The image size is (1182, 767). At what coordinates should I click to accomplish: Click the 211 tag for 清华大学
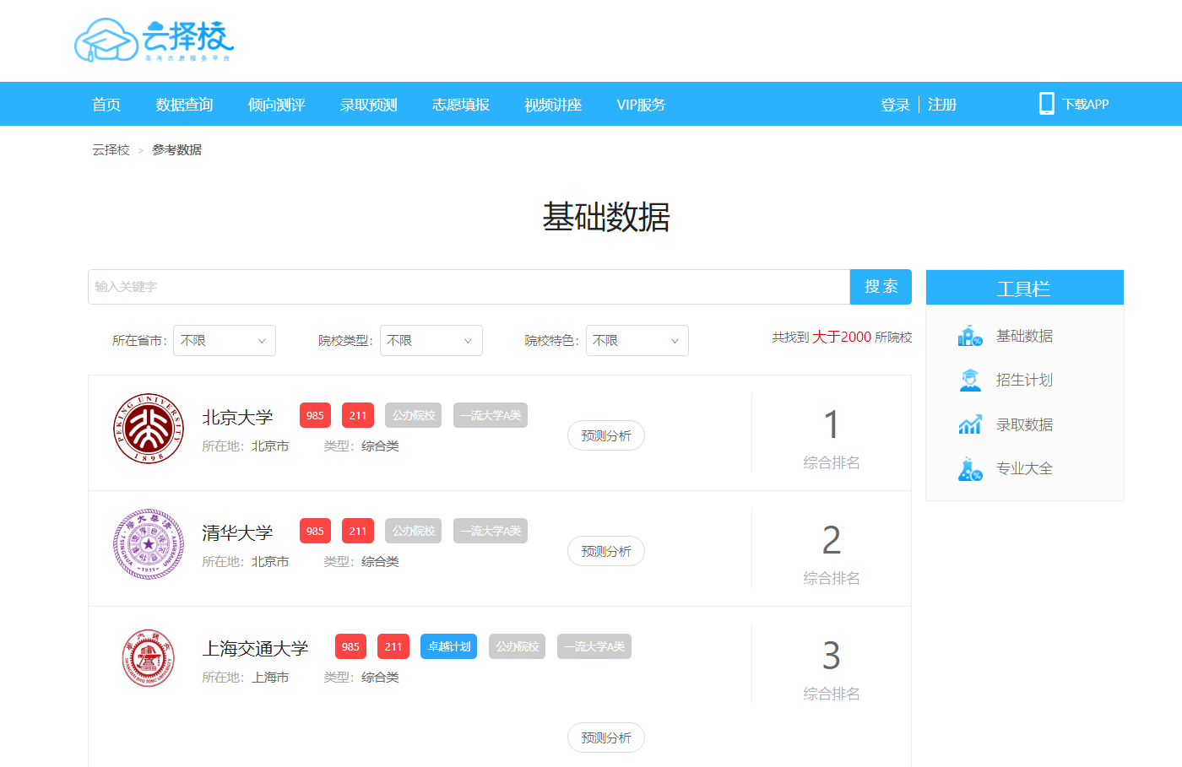tap(358, 531)
